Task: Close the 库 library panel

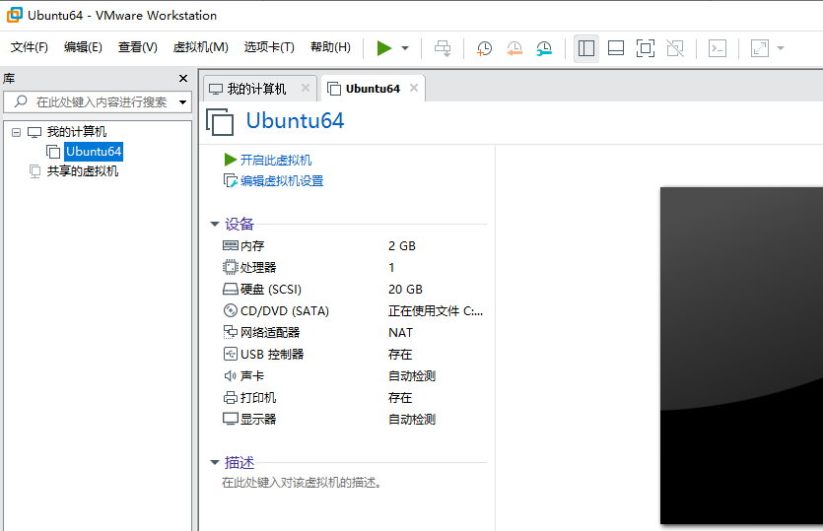Action: (183, 78)
